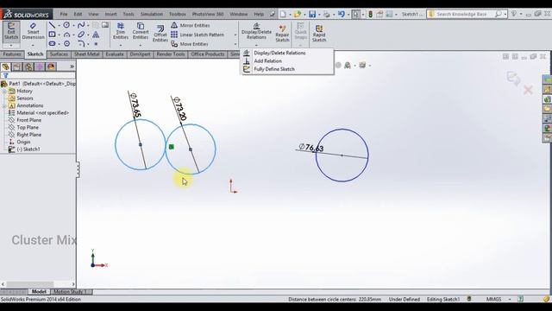
Task: Open the Rectangle tool dropdown arrow
Action: pos(59,35)
